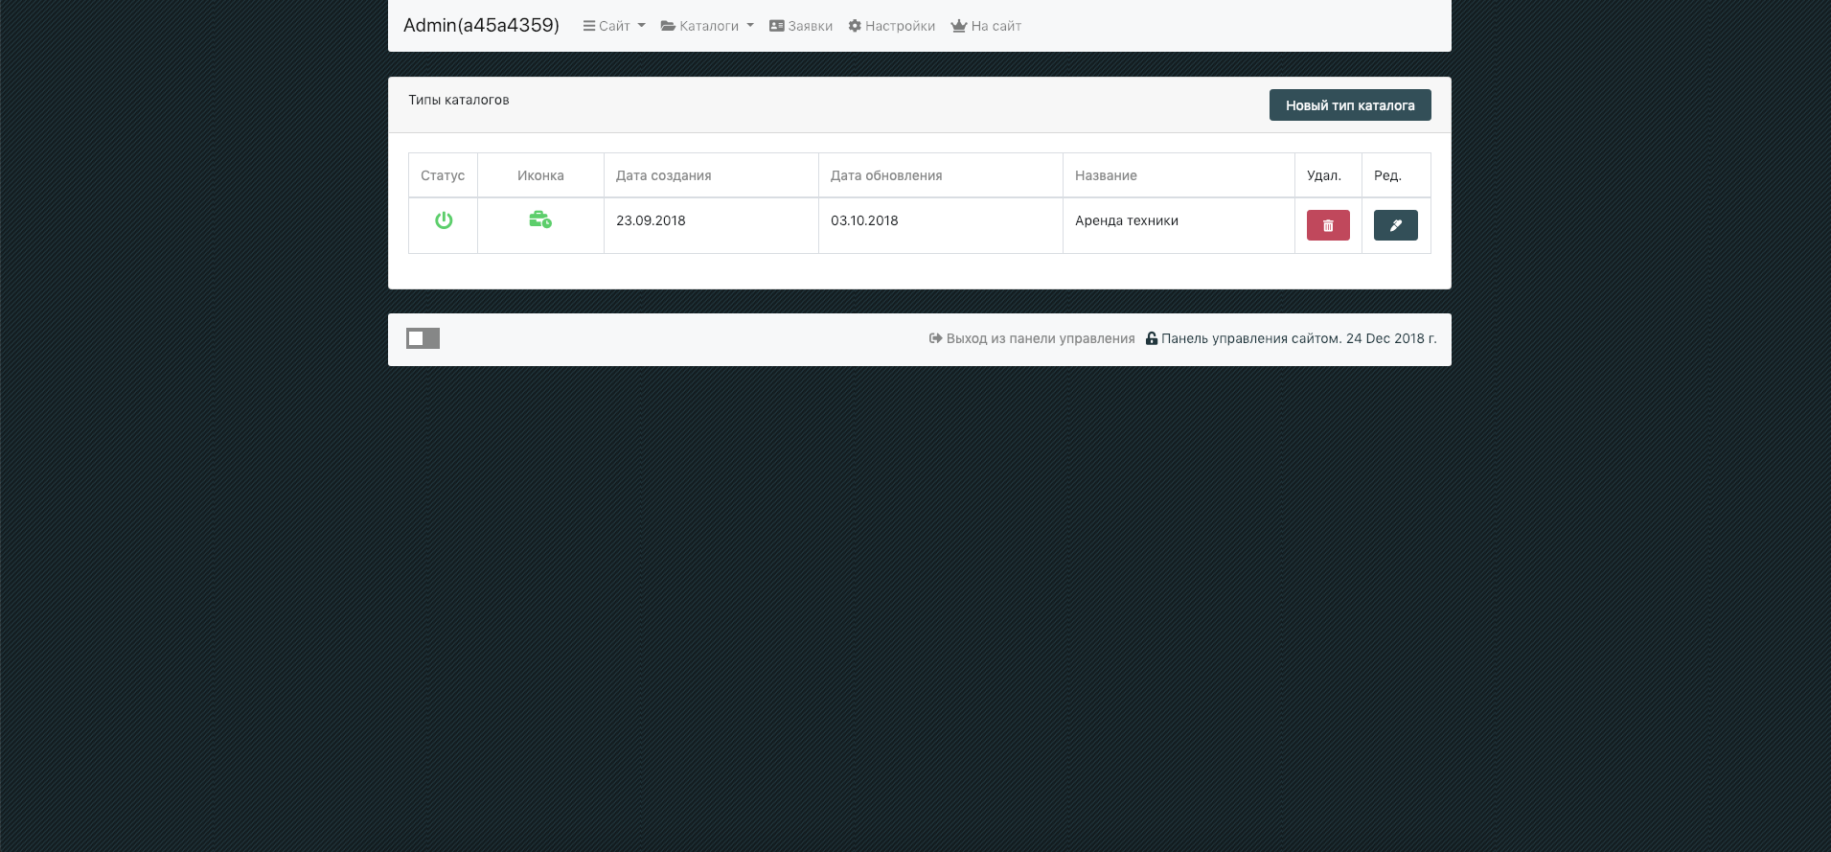Expand the Каталоги dropdown menu
This screenshot has height=852, width=1831.
tap(707, 26)
